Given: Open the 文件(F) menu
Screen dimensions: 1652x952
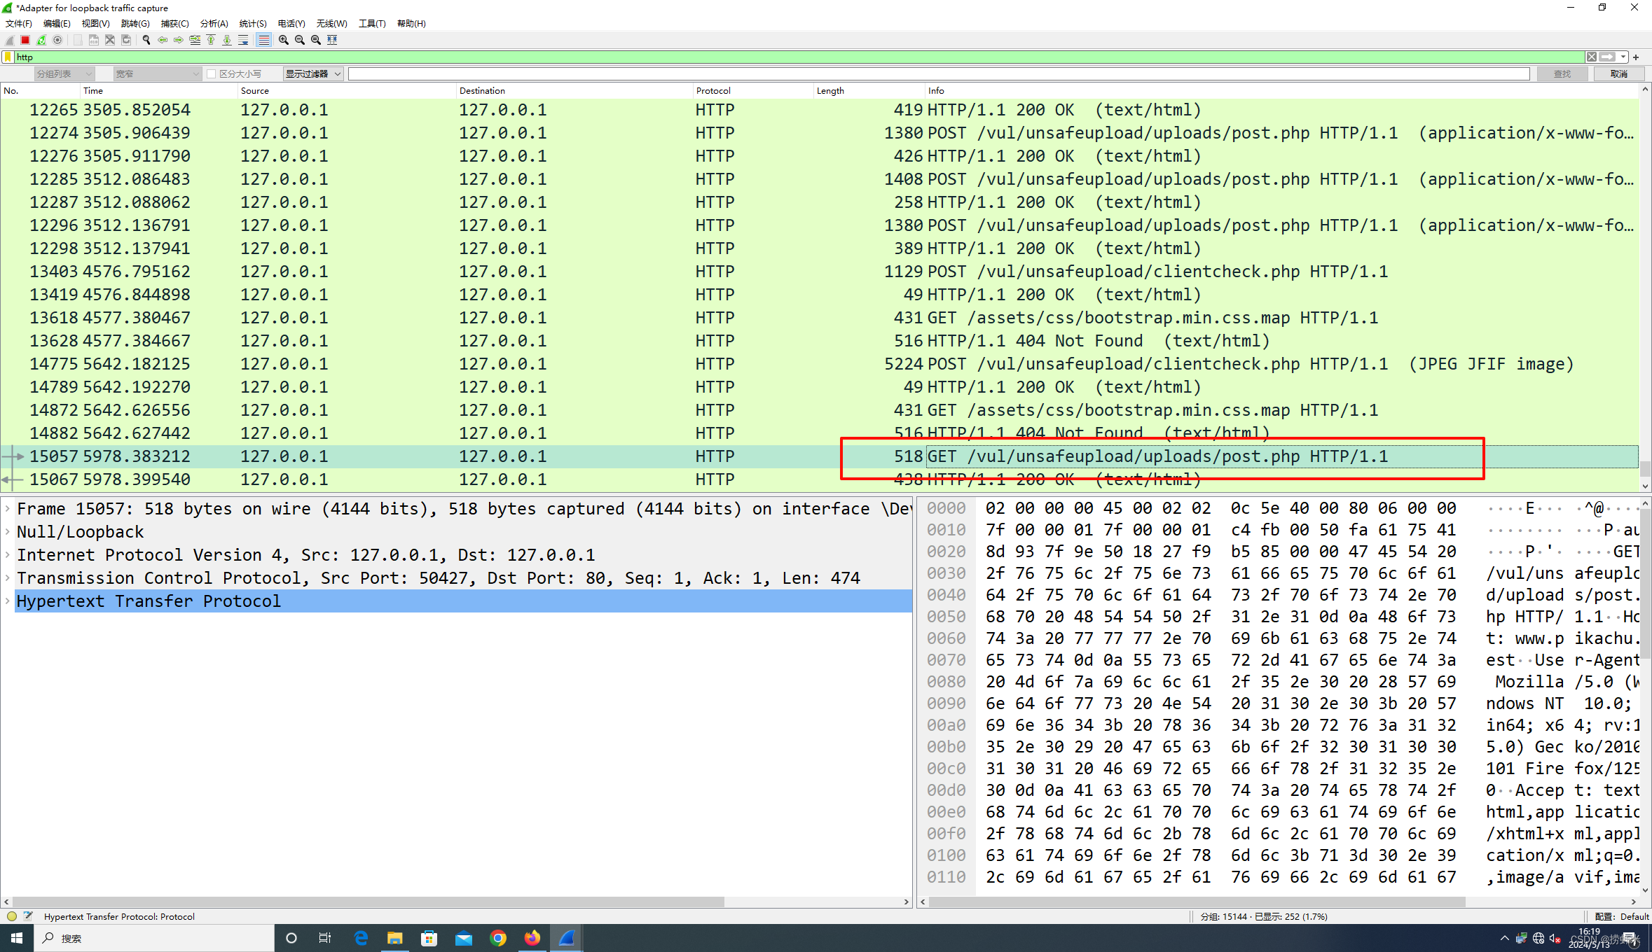Looking at the screenshot, I should tap(19, 23).
